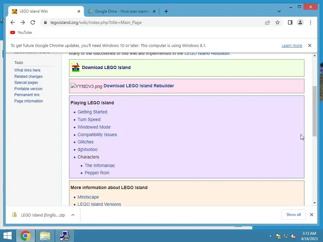Bookmark this page with the star icon
This screenshot has height=242, width=323.
pyautogui.click(x=278, y=22)
